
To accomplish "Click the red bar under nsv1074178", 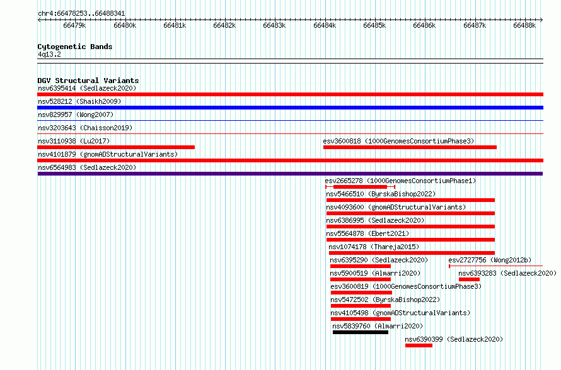I will click(x=412, y=253).
